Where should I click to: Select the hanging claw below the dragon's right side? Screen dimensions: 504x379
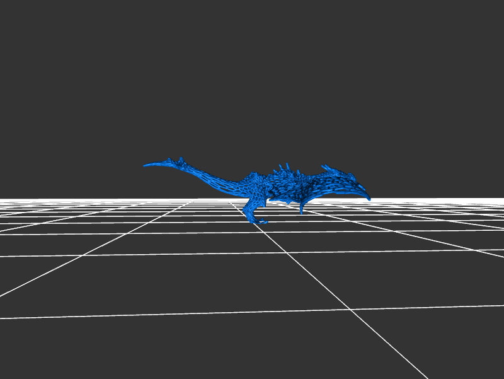[x=302, y=209]
